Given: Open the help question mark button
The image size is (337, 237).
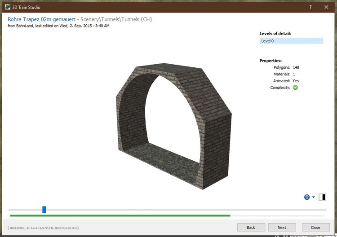Looking at the screenshot, I should pyautogui.click(x=310, y=7).
